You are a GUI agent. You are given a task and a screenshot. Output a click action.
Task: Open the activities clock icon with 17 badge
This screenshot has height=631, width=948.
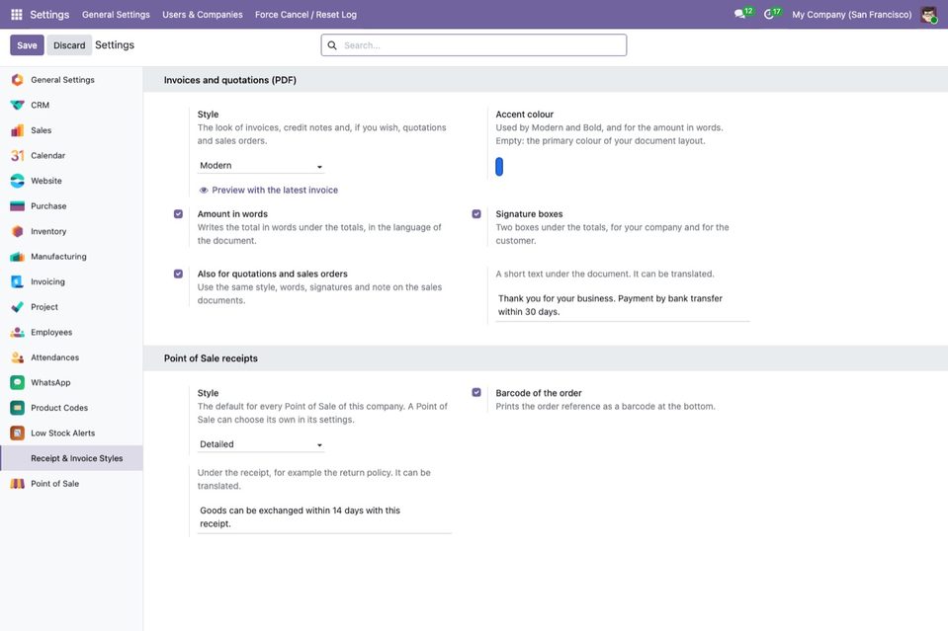tap(771, 14)
